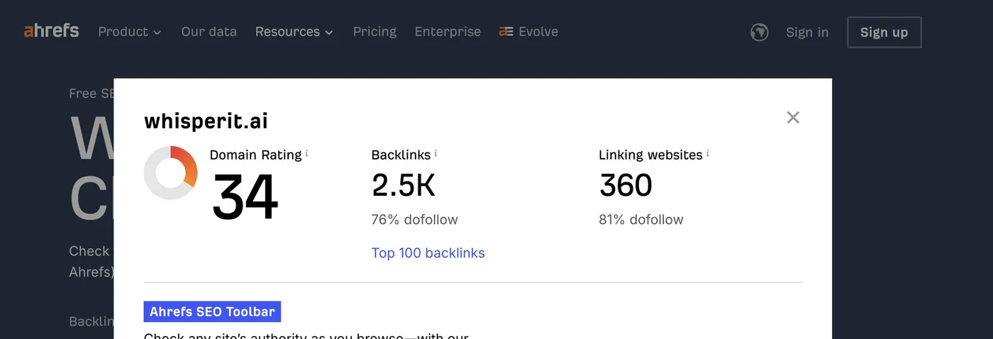Open the Product dropdown menu
This screenshot has height=339, width=993.
pos(130,32)
